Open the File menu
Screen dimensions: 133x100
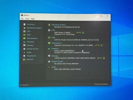[22, 19]
